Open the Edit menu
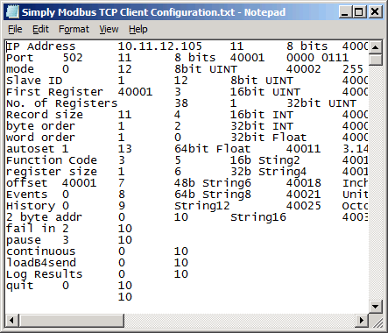This screenshot has height=333, width=388. (40, 29)
